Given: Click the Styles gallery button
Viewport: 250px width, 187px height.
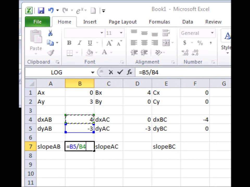Looking at the screenshot, I should click(x=226, y=42).
